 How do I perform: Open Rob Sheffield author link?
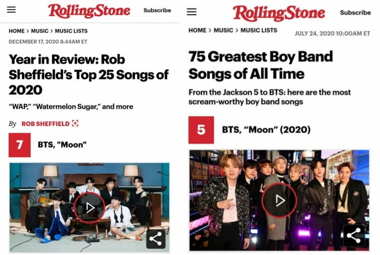point(45,124)
